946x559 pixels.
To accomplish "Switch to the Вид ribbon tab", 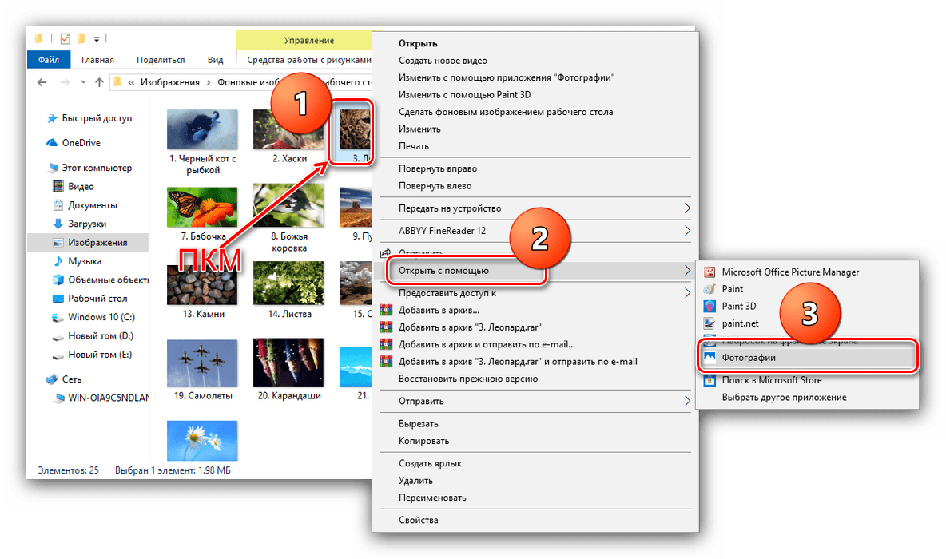I will [x=216, y=60].
